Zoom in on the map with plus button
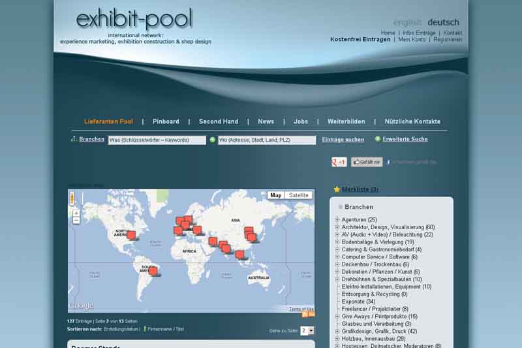Screen dimensions: 522x348 tap(76, 213)
